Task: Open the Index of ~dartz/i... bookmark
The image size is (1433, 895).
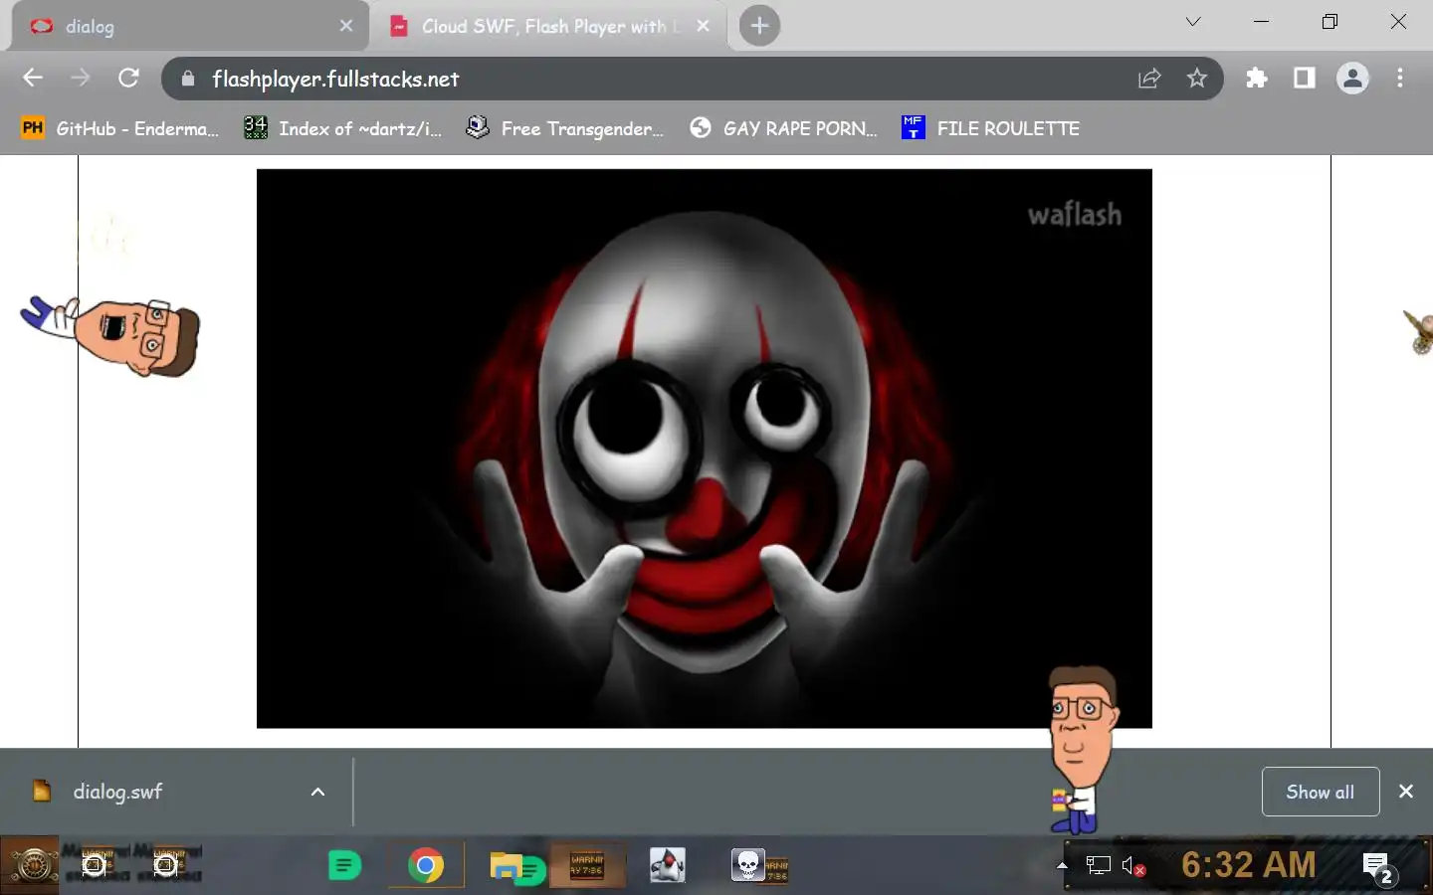Action: [x=343, y=128]
